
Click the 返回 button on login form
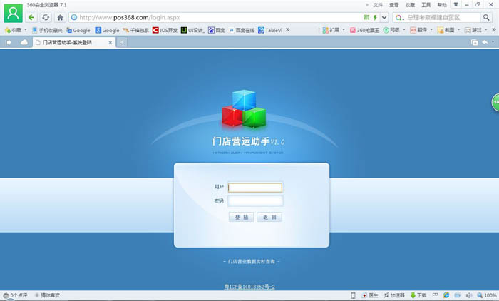(x=269, y=217)
